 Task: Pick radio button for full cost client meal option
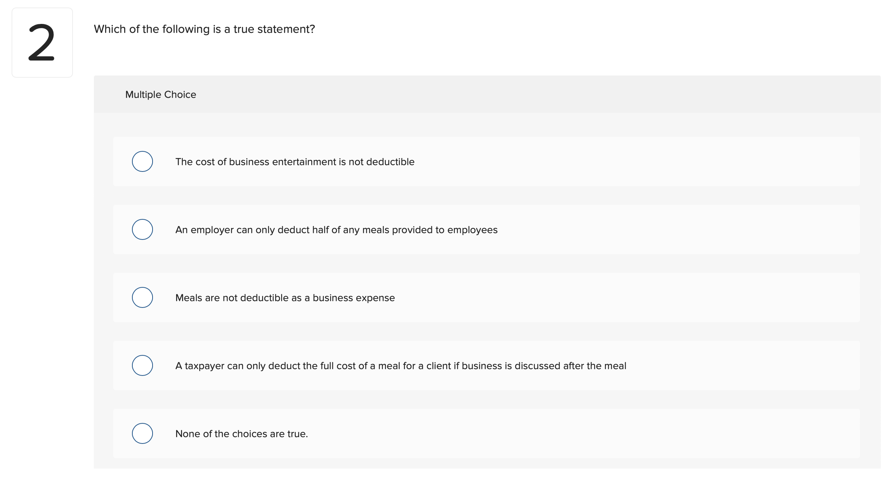coord(142,365)
